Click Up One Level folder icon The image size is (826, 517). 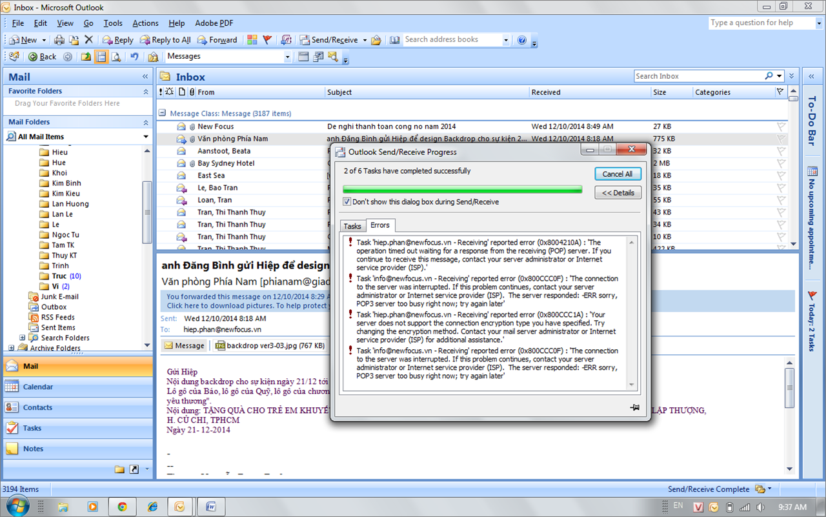coord(86,57)
